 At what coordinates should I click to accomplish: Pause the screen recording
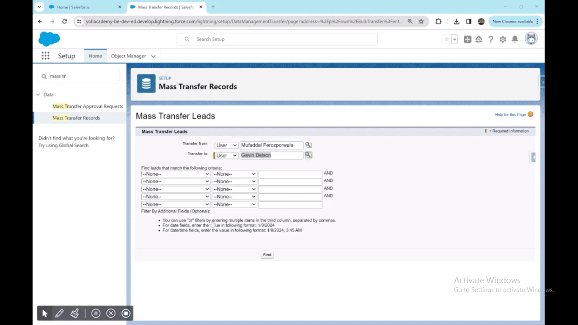96,313
